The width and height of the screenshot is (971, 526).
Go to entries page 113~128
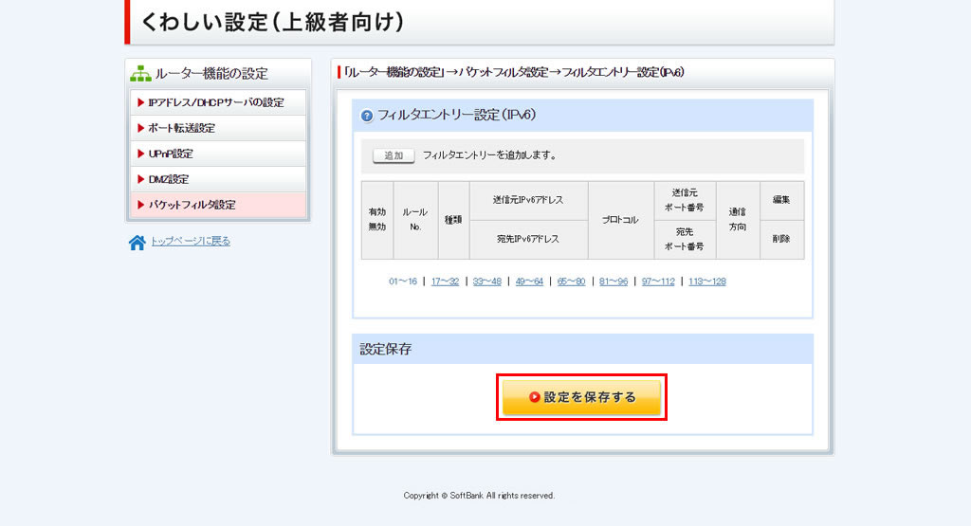click(x=706, y=281)
